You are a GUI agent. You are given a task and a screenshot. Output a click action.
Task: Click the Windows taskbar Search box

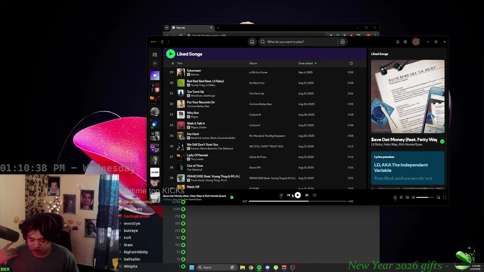(217, 267)
